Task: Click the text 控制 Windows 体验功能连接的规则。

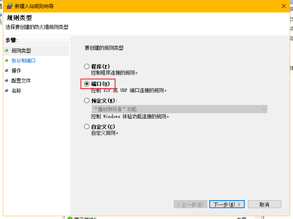Action: pyautogui.click(x=130, y=116)
